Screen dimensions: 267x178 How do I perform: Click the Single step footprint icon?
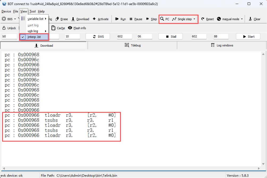point(174,19)
